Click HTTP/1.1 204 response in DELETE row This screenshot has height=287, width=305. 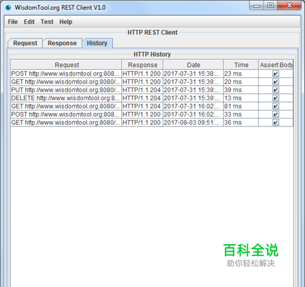[142, 98]
